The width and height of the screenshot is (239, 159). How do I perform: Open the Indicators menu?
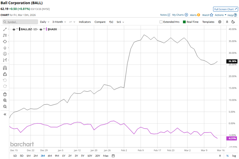85,22
